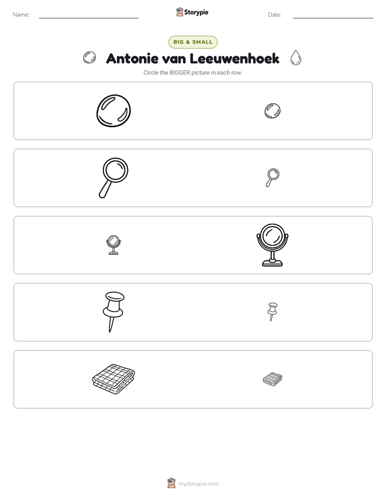Select the large magnifying glass picture
Screen dimensions: 386x499
click(x=114, y=178)
